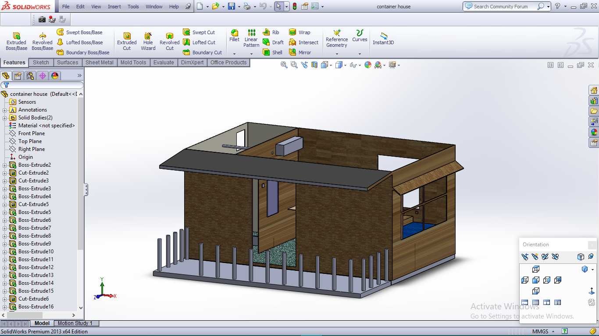Select the Extruded Boss/Base tool
The height and width of the screenshot is (336, 599).
point(16,42)
